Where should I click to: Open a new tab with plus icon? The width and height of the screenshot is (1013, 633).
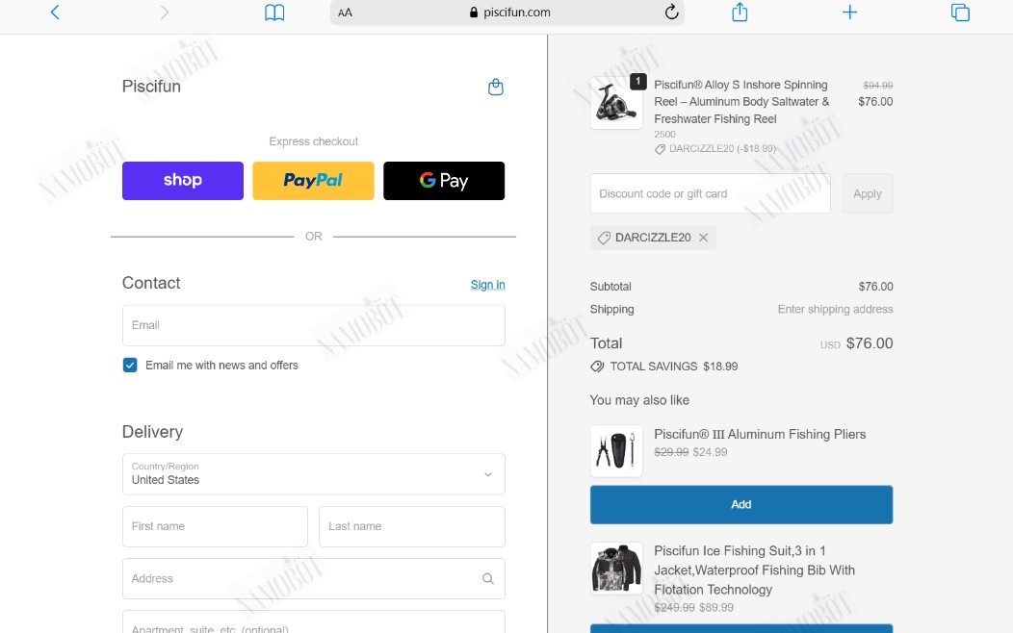[x=849, y=13]
